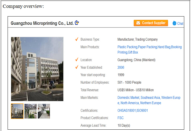191x131 pixels.
Task: Click the large company building photo
Action: [37, 69]
